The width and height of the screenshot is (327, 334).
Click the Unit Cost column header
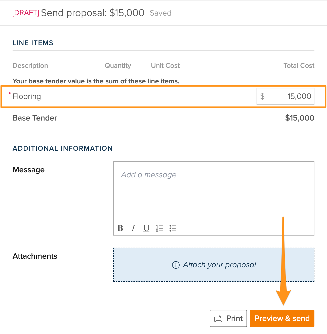[x=165, y=66]
